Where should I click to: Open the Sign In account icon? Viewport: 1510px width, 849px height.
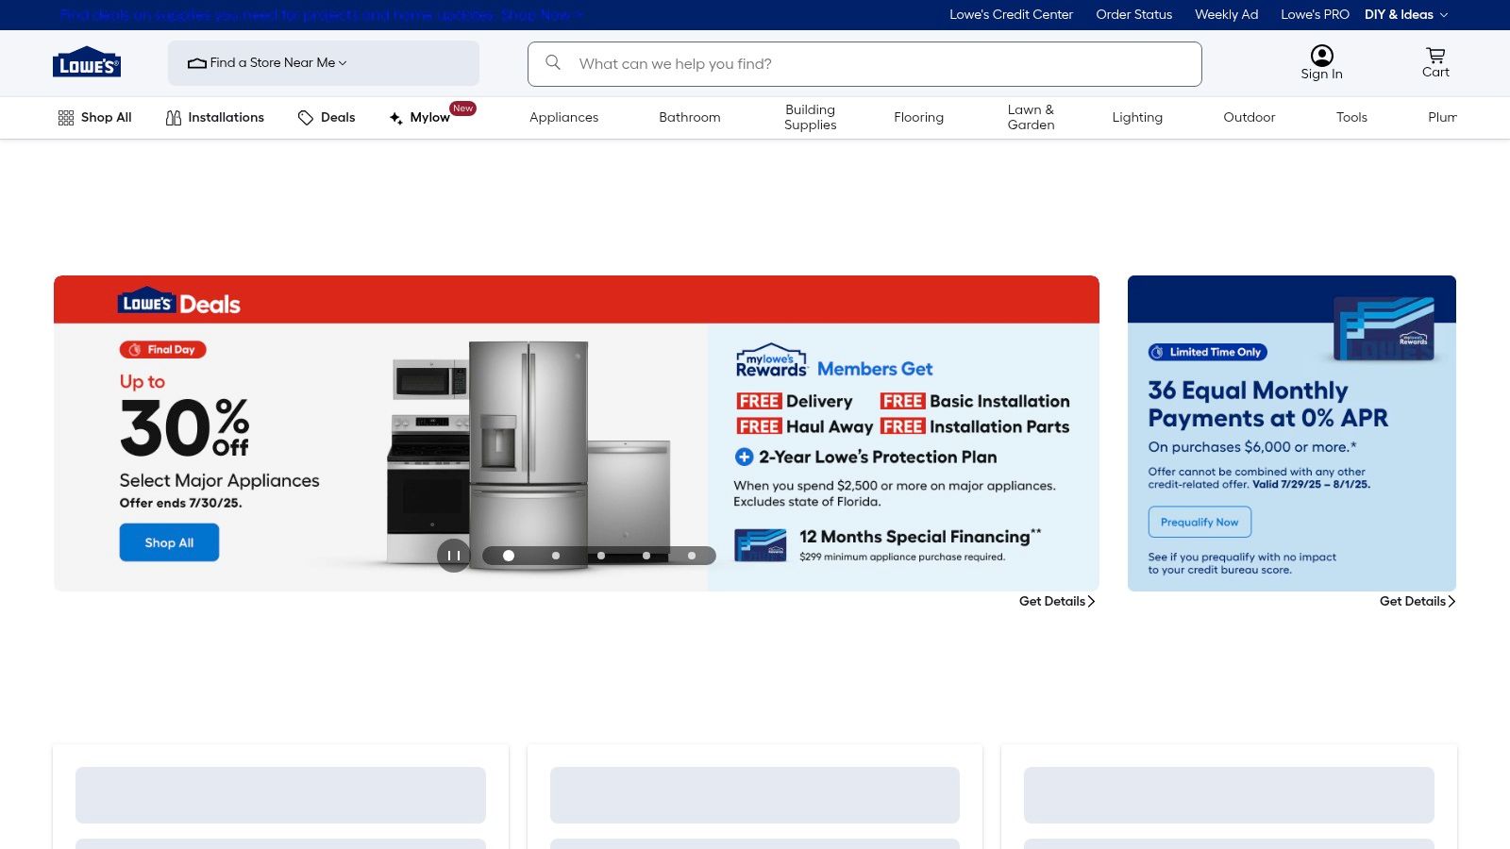[1321, 55]
